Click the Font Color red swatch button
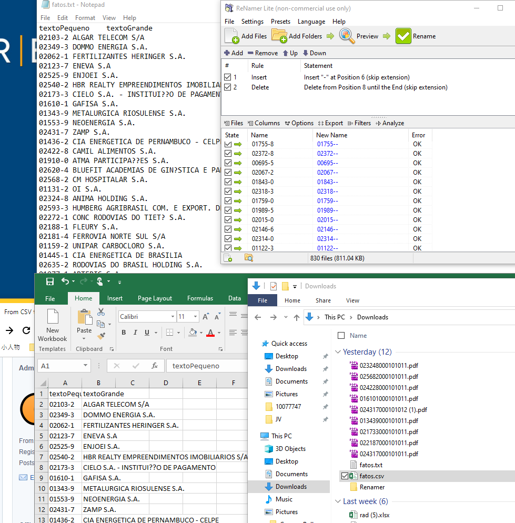 click(x=210, y=333)
